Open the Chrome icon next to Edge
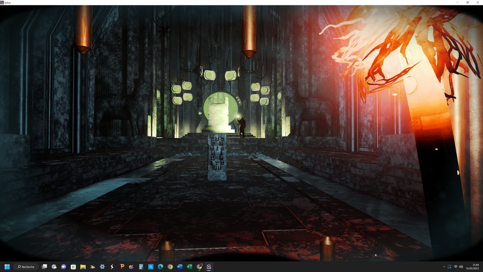 (x=170, y=267)
